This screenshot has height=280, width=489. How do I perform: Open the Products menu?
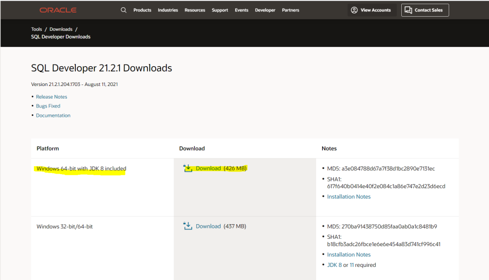click(x=142, y=10)
